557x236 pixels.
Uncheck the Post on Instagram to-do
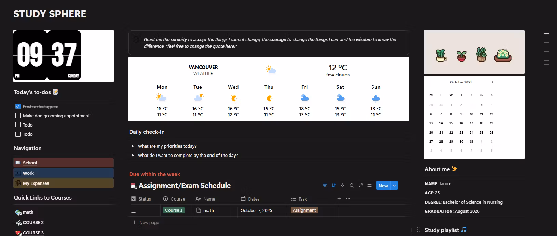18,106
